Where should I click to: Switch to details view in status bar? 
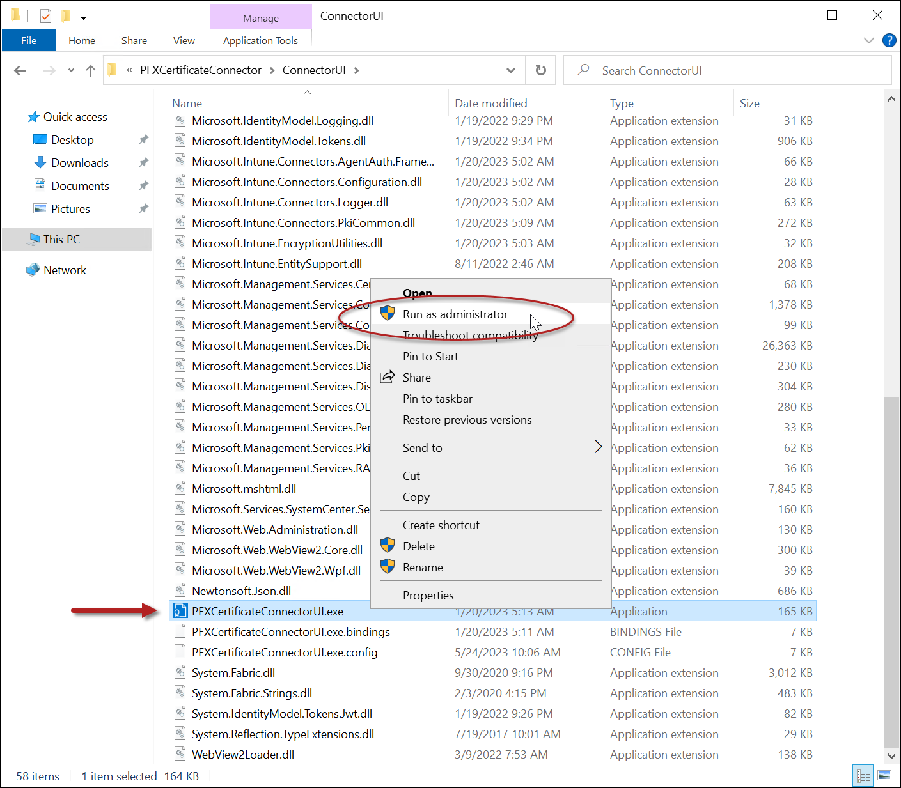tap(863, 776)
